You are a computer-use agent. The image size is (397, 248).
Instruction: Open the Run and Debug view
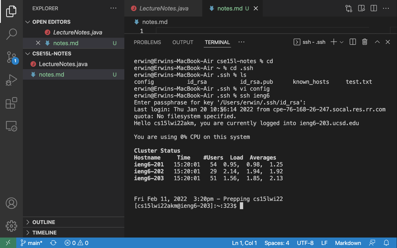pyautogui.click(x=11, y=80)
